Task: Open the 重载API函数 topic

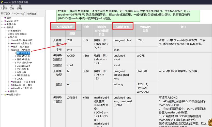Action: tap(23, 59)
